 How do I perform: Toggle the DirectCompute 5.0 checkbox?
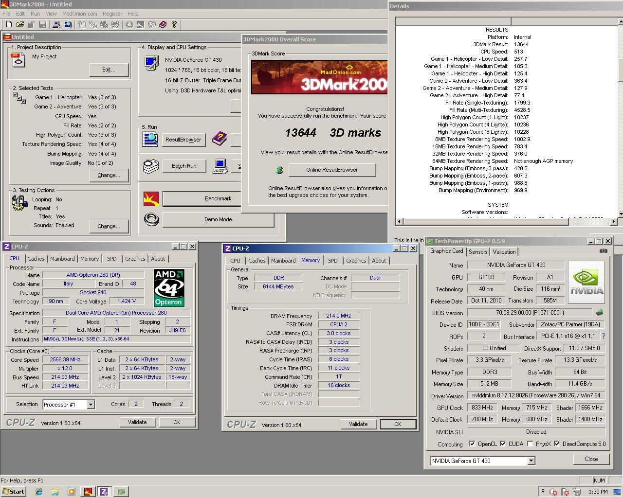pos(557,444)
